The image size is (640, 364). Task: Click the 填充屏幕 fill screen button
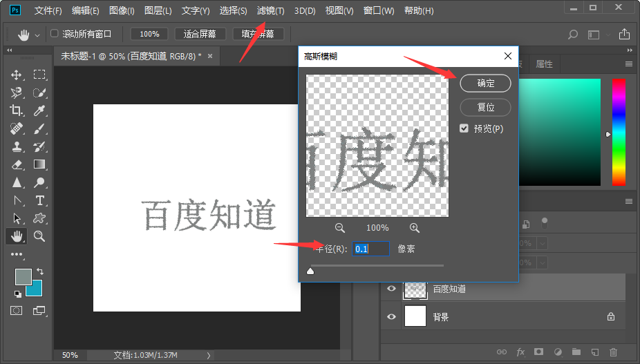[258, 34]
